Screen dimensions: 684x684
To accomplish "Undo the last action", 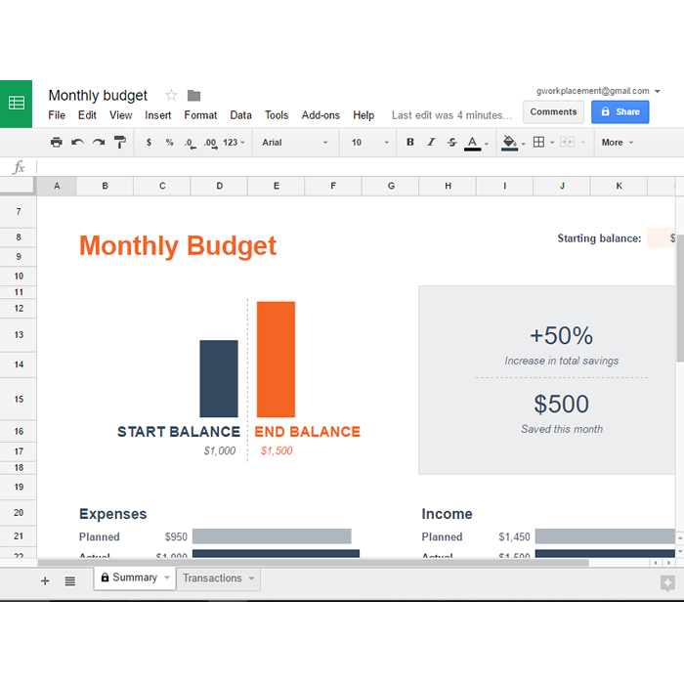I will 77,143.
